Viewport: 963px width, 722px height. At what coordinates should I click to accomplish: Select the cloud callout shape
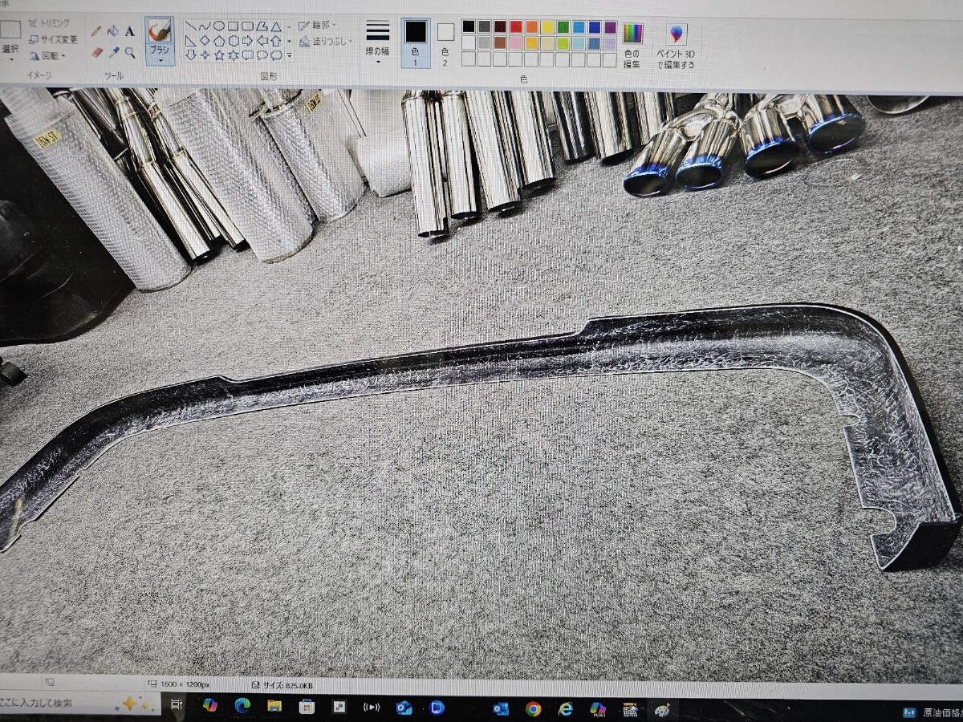click(x=276, y=55)
